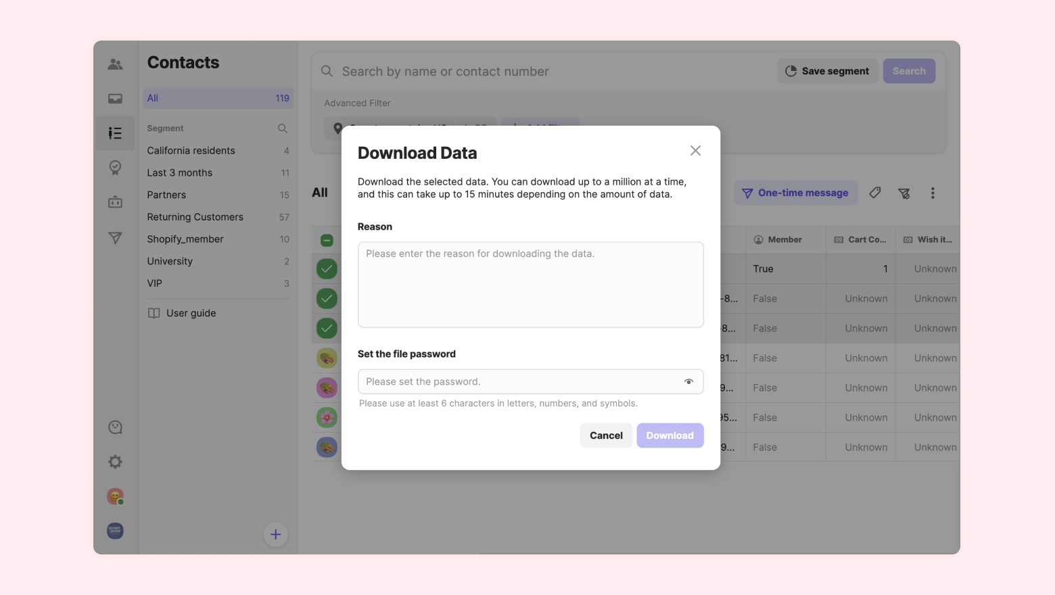Close the Download Data dialog
Screen dimensions: 1055x595
[695, 151]
